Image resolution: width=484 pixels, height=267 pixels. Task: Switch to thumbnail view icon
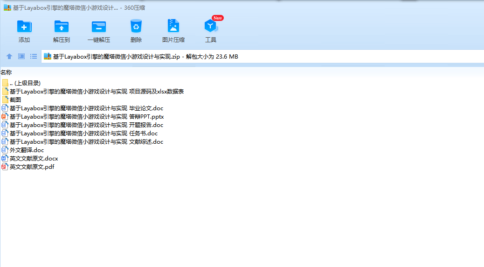21,56
